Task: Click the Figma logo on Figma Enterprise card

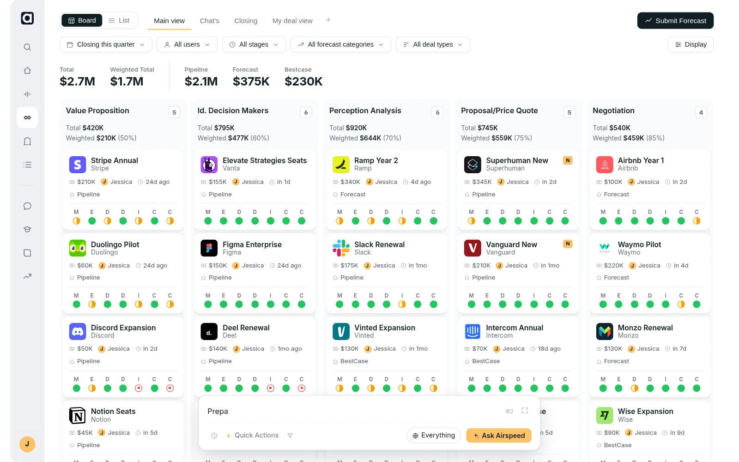Action: [209, 248]
